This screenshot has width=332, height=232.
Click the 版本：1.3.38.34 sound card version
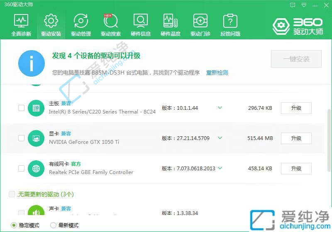point(180,213)
